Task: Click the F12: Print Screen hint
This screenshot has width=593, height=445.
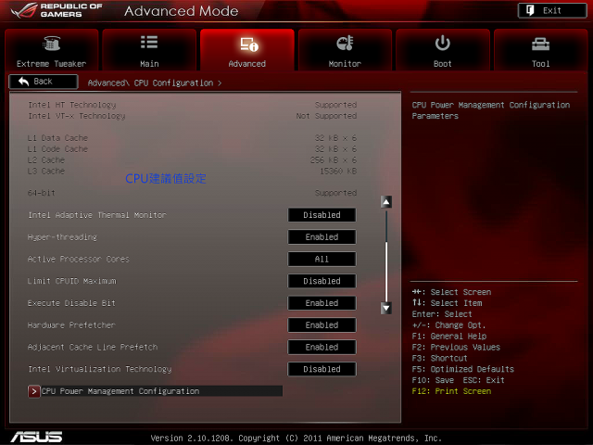Action: pos(451,391)
